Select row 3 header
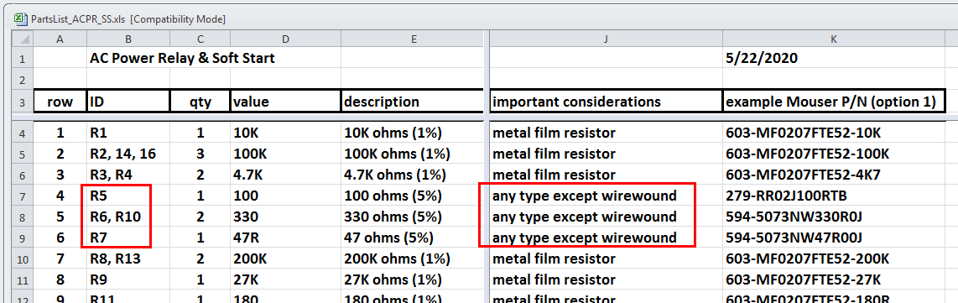Viewport: 958px width, 303px height. click(x=23, y=102)
